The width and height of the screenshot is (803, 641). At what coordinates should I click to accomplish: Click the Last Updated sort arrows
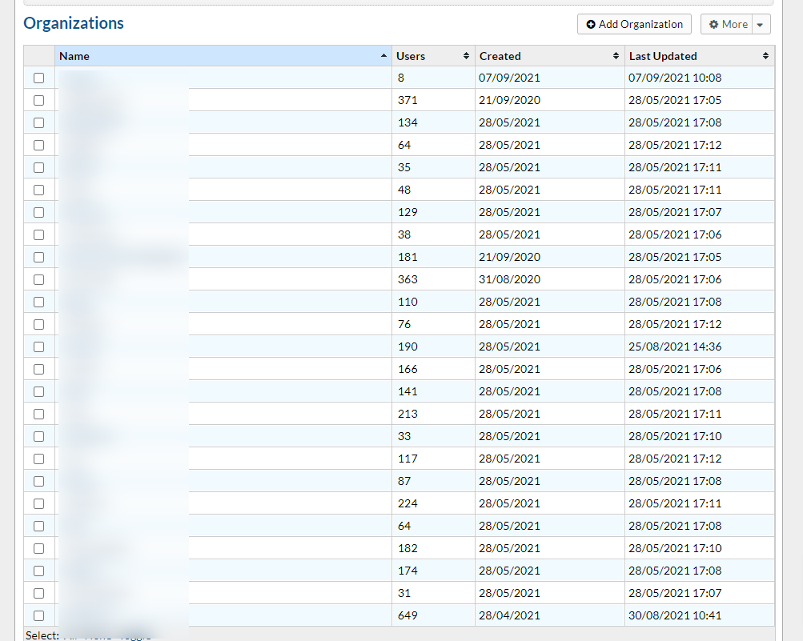click(765, 56)
